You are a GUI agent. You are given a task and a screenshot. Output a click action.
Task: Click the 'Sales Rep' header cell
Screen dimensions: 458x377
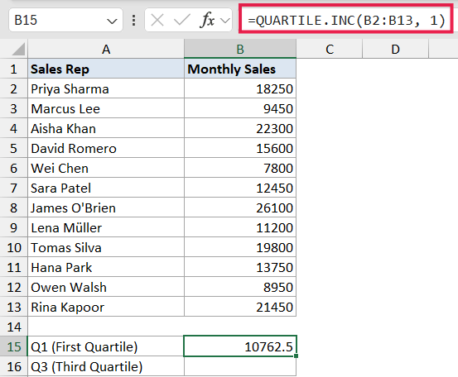point(106,69)
